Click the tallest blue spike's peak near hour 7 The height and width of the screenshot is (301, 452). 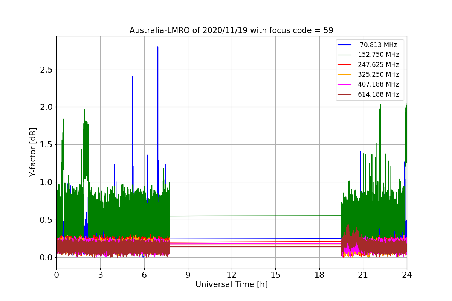tap(158, 47)
